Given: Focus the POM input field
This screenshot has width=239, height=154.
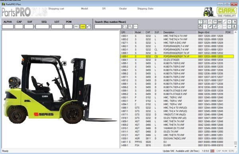Looking at the screenshot, I should 68,27.
